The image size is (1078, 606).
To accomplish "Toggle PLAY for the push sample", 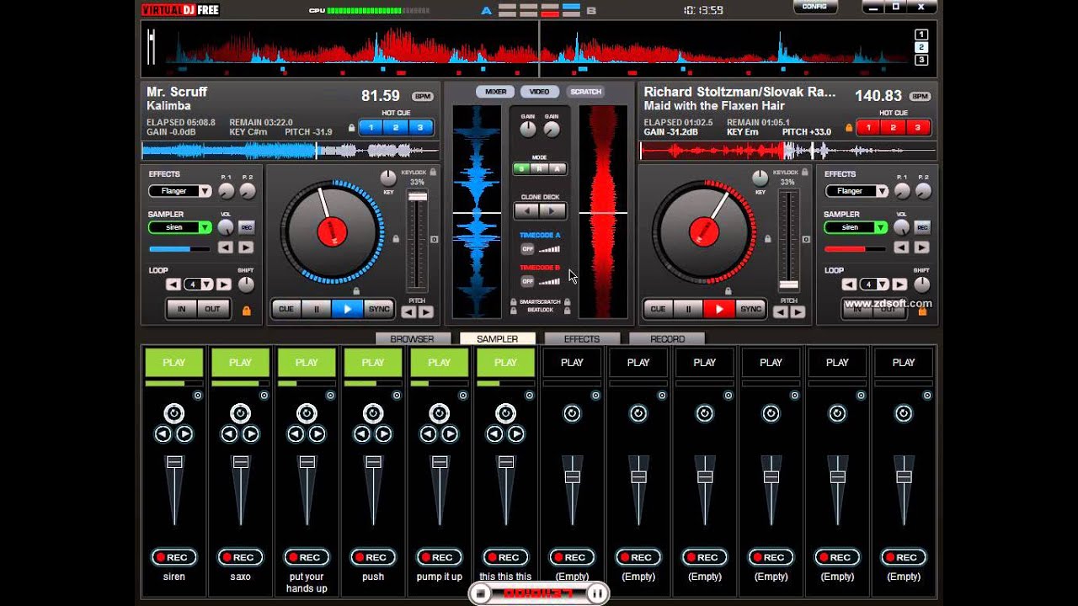I will click(x=373, y=363).
